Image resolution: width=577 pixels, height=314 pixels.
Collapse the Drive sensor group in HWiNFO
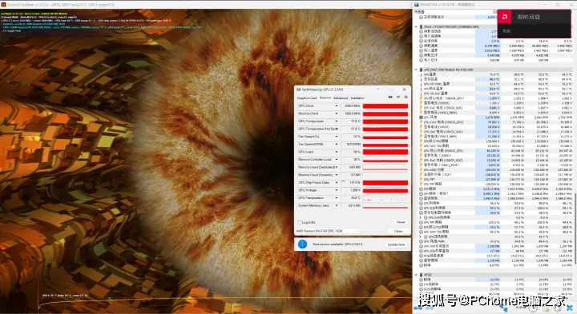416,27
